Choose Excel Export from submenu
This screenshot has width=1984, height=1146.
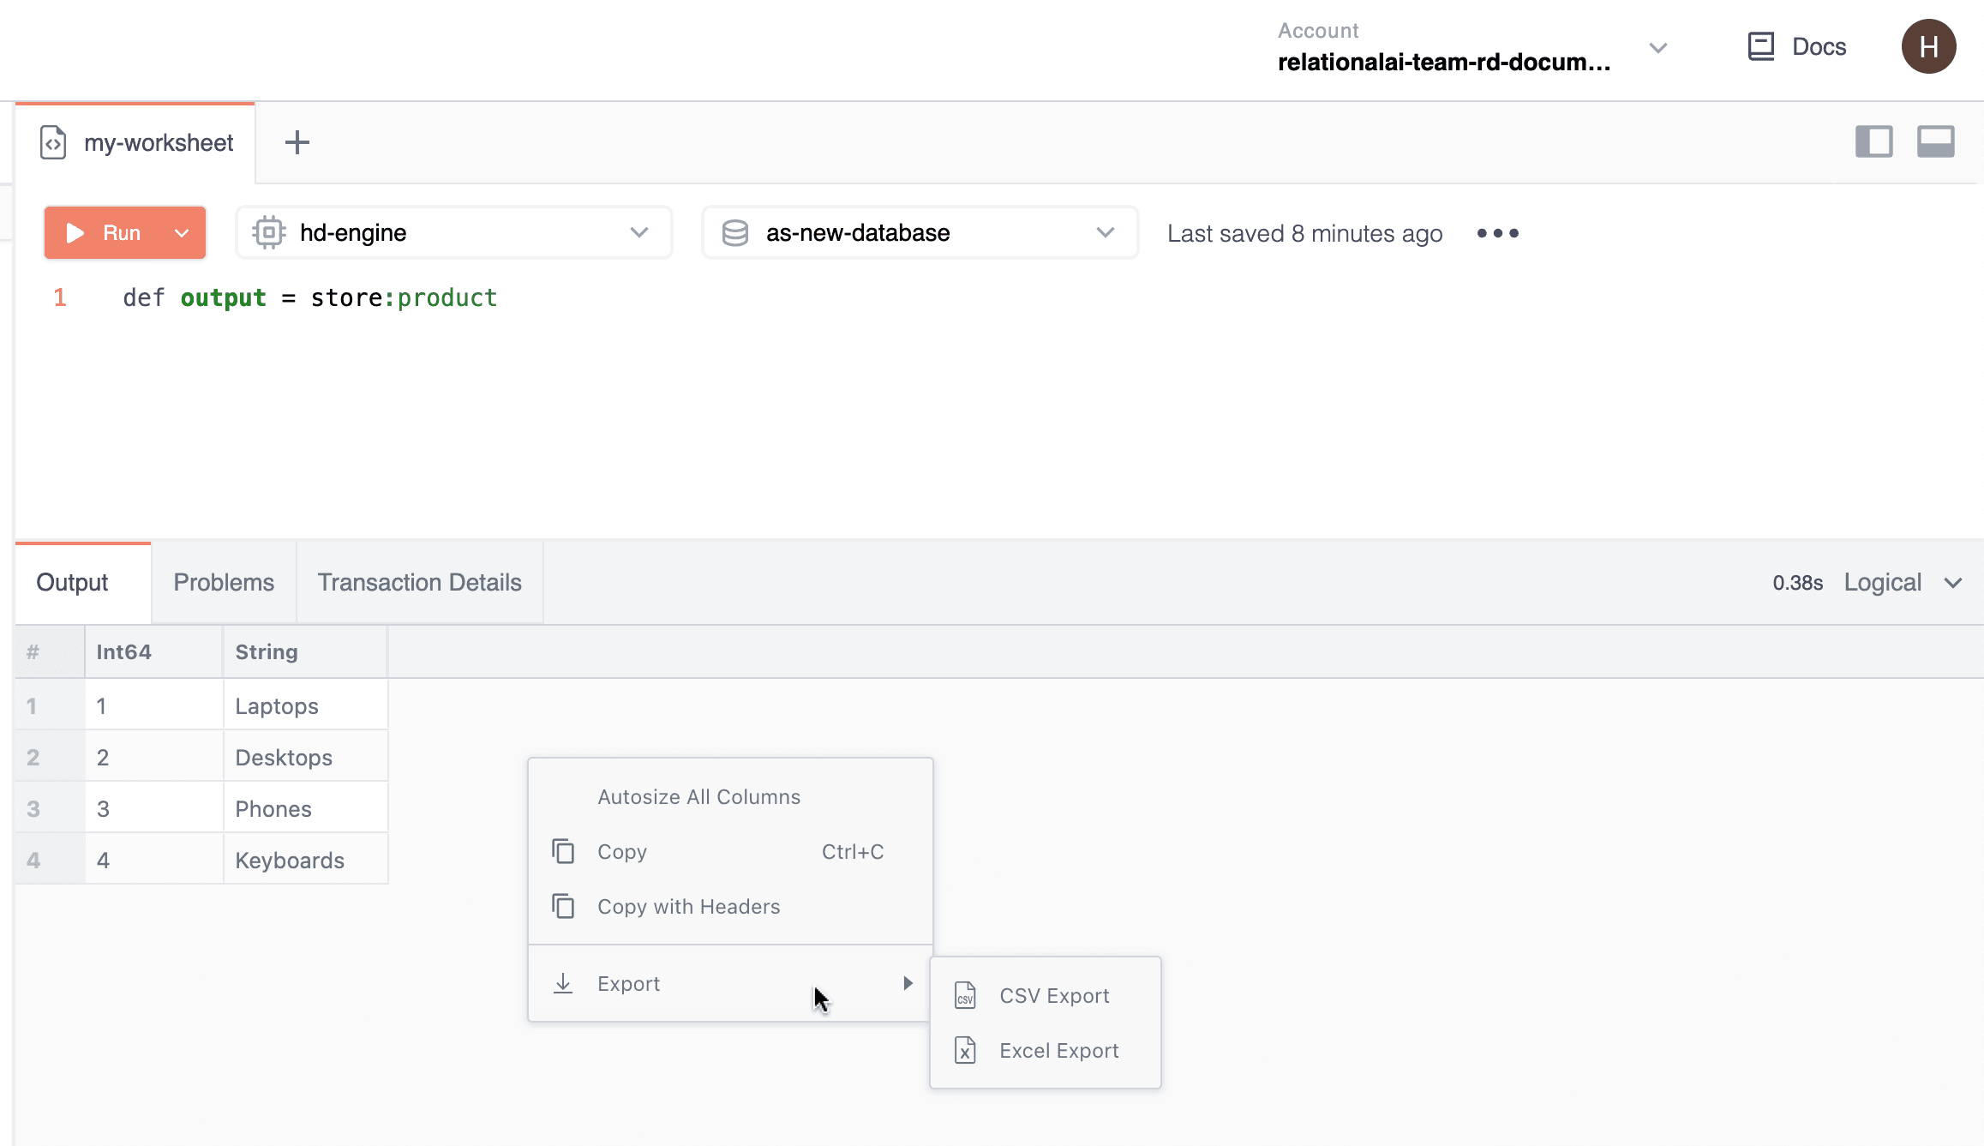click(x=1058, y=1051)
